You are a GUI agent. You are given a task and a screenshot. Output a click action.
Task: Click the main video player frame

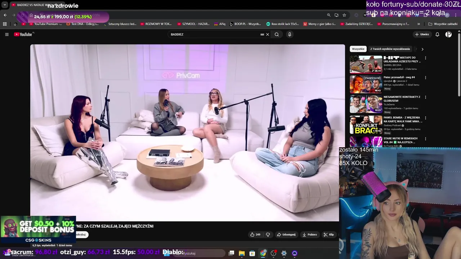pyautogui.click(x=187, y=133)
